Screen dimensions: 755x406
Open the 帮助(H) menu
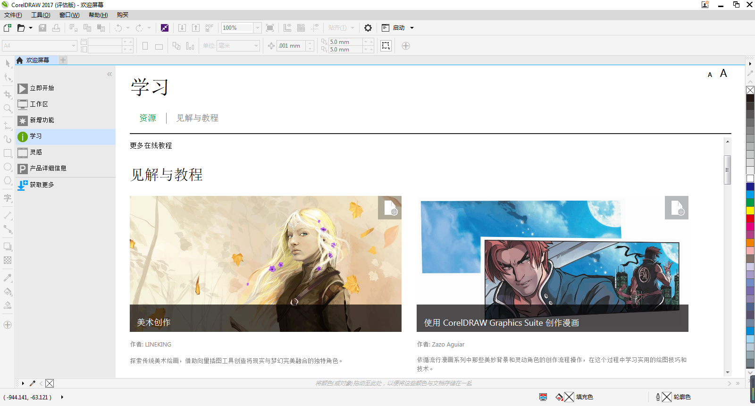coord(98,15)
